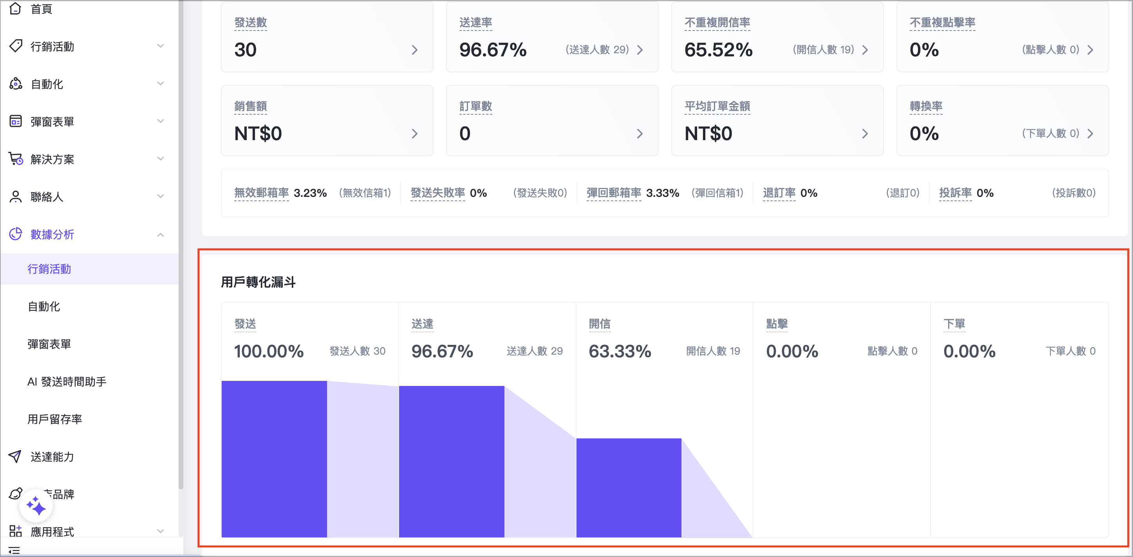Screen dimensions: 1133x557
Task: Click the applications grid icon
Action: click(x=16, y=531)
